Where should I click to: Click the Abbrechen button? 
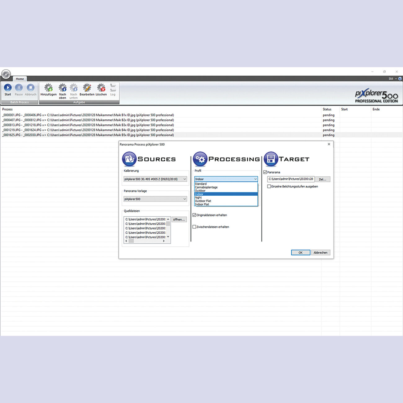(320, 253)
